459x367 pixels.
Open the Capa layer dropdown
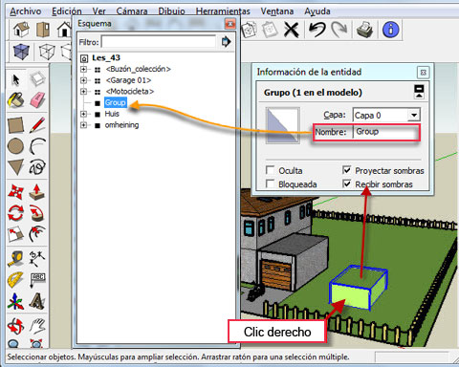click(414, 115)
